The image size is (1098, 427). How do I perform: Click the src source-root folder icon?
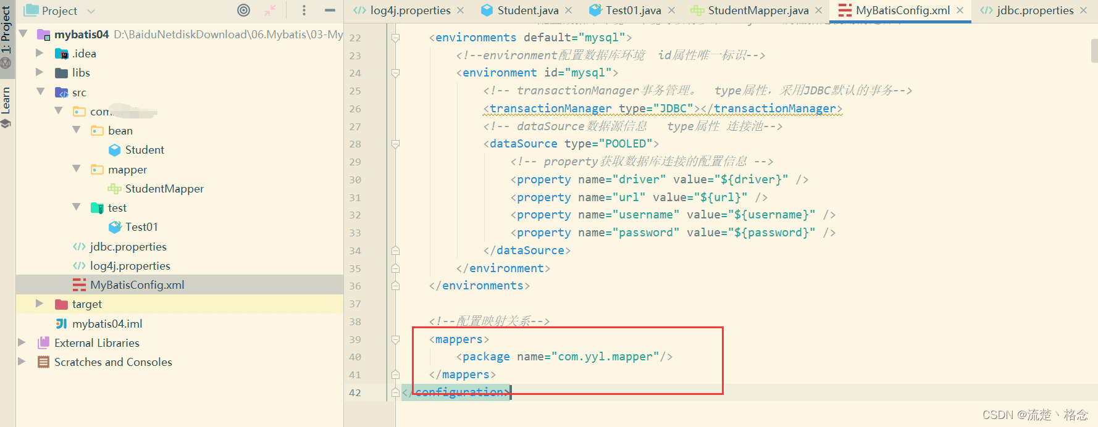coord(61,93)
